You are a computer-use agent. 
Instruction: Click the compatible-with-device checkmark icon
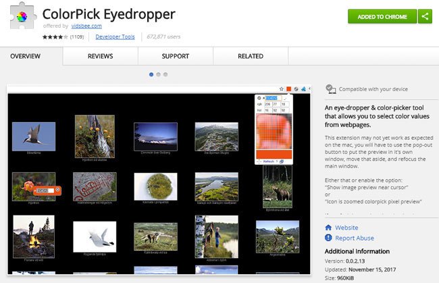pyautogui.click(x=331, y=89)
